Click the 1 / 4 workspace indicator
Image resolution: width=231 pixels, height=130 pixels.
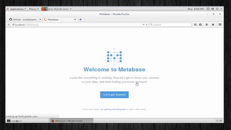pyautogui.click(x=219, y=121)
